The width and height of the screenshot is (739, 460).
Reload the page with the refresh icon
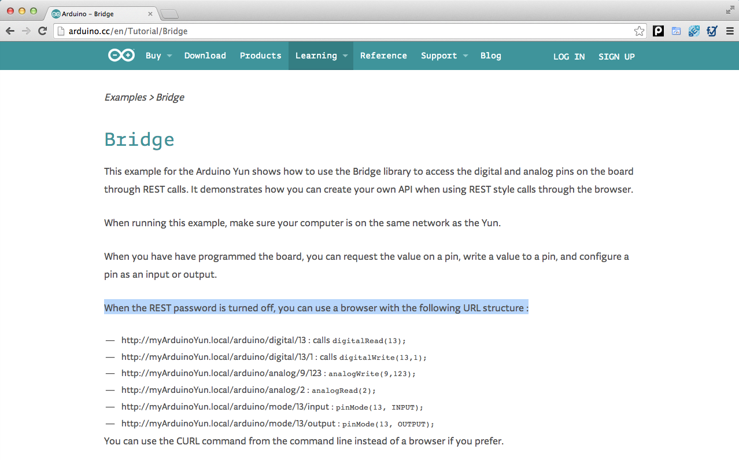(x=42, y=31)
